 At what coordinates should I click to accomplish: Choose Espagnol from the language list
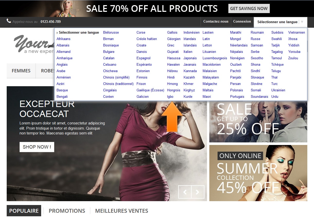tap(143, 58)
